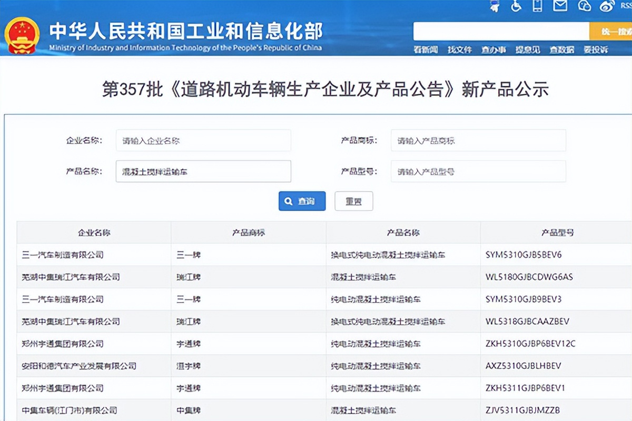Viewport: 632px width, 421px height.
Task: Open the 要投诉 menu item
Action: point(595,50)
